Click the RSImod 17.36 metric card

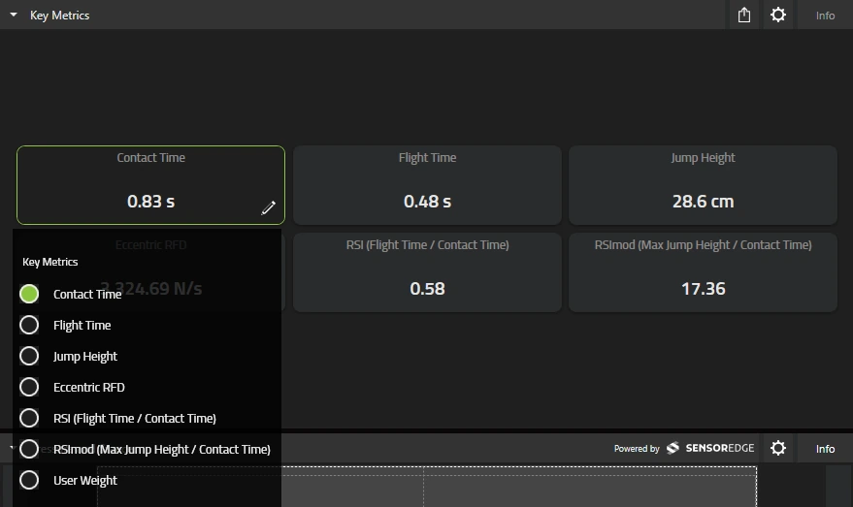pos(703,272)
